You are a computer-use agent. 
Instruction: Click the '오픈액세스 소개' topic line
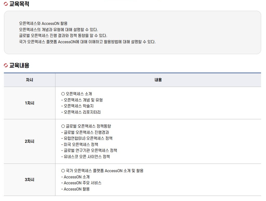point(77,94)
